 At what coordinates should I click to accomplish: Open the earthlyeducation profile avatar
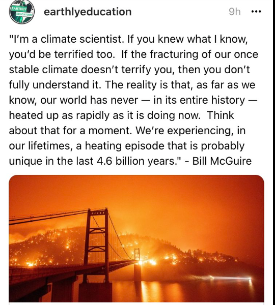(22, 12)
